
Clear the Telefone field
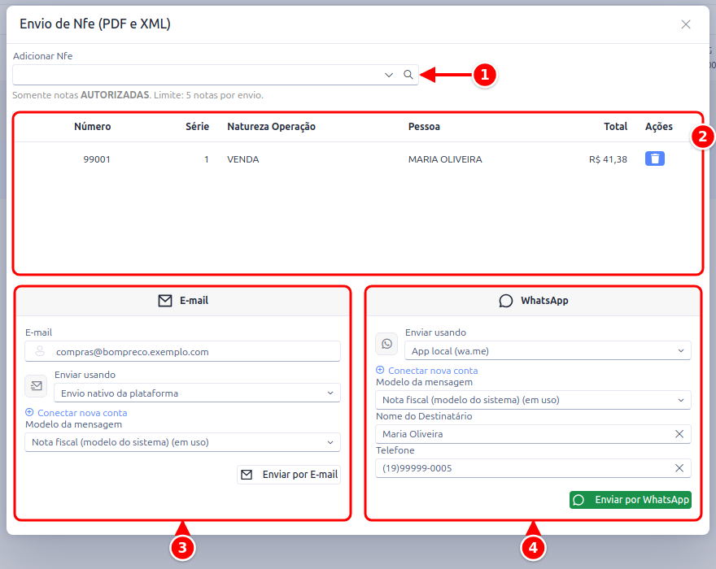pos(679,468)
